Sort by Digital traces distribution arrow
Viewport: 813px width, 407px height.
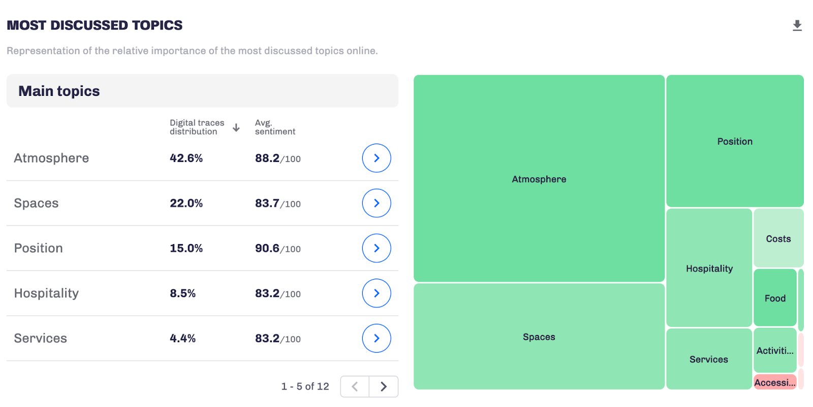(236, 127)
